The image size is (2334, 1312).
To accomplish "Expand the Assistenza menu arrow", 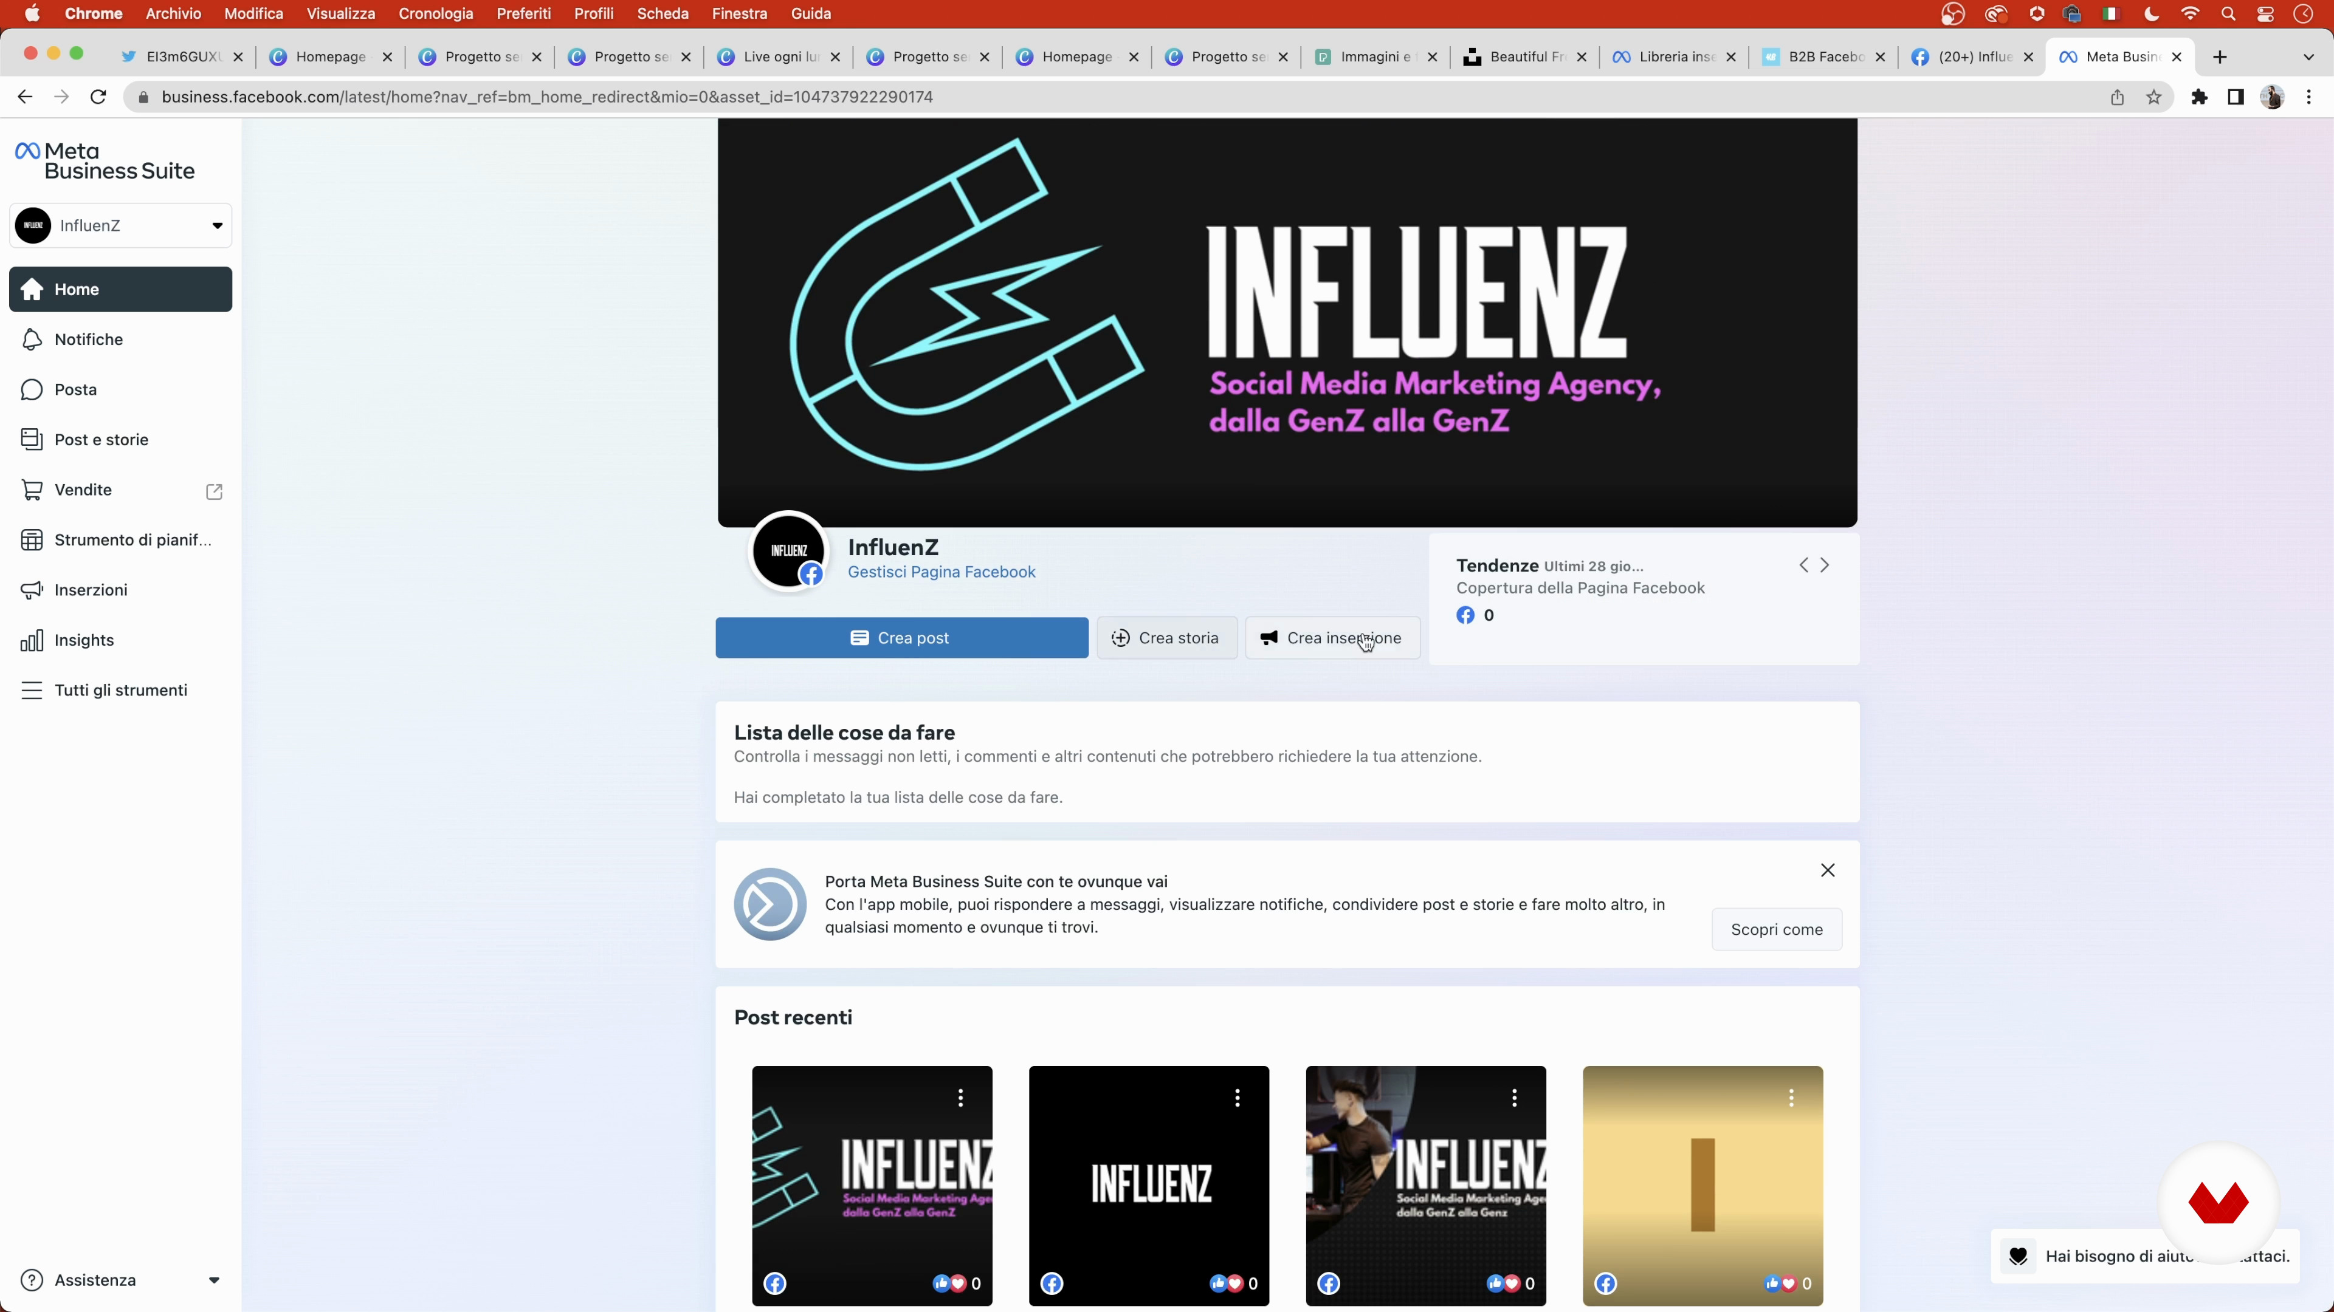I will [214, 1280].
